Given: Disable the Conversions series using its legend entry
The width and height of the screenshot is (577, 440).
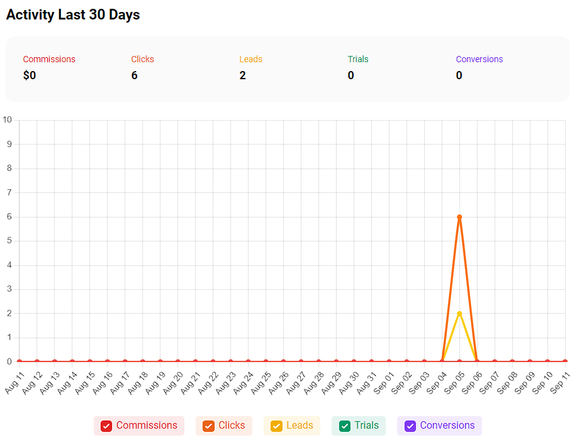Looking at the screenshot, I should coord(439,426).
